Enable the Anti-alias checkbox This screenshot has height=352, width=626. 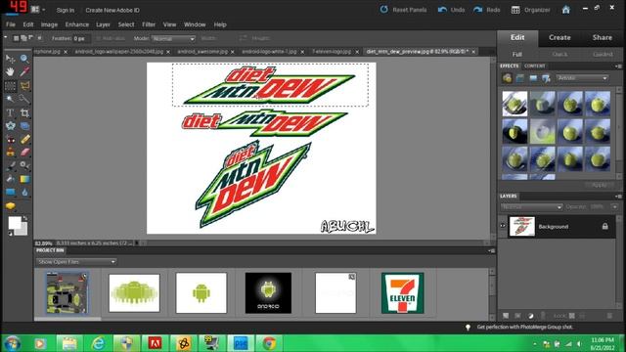click(98, 39)
